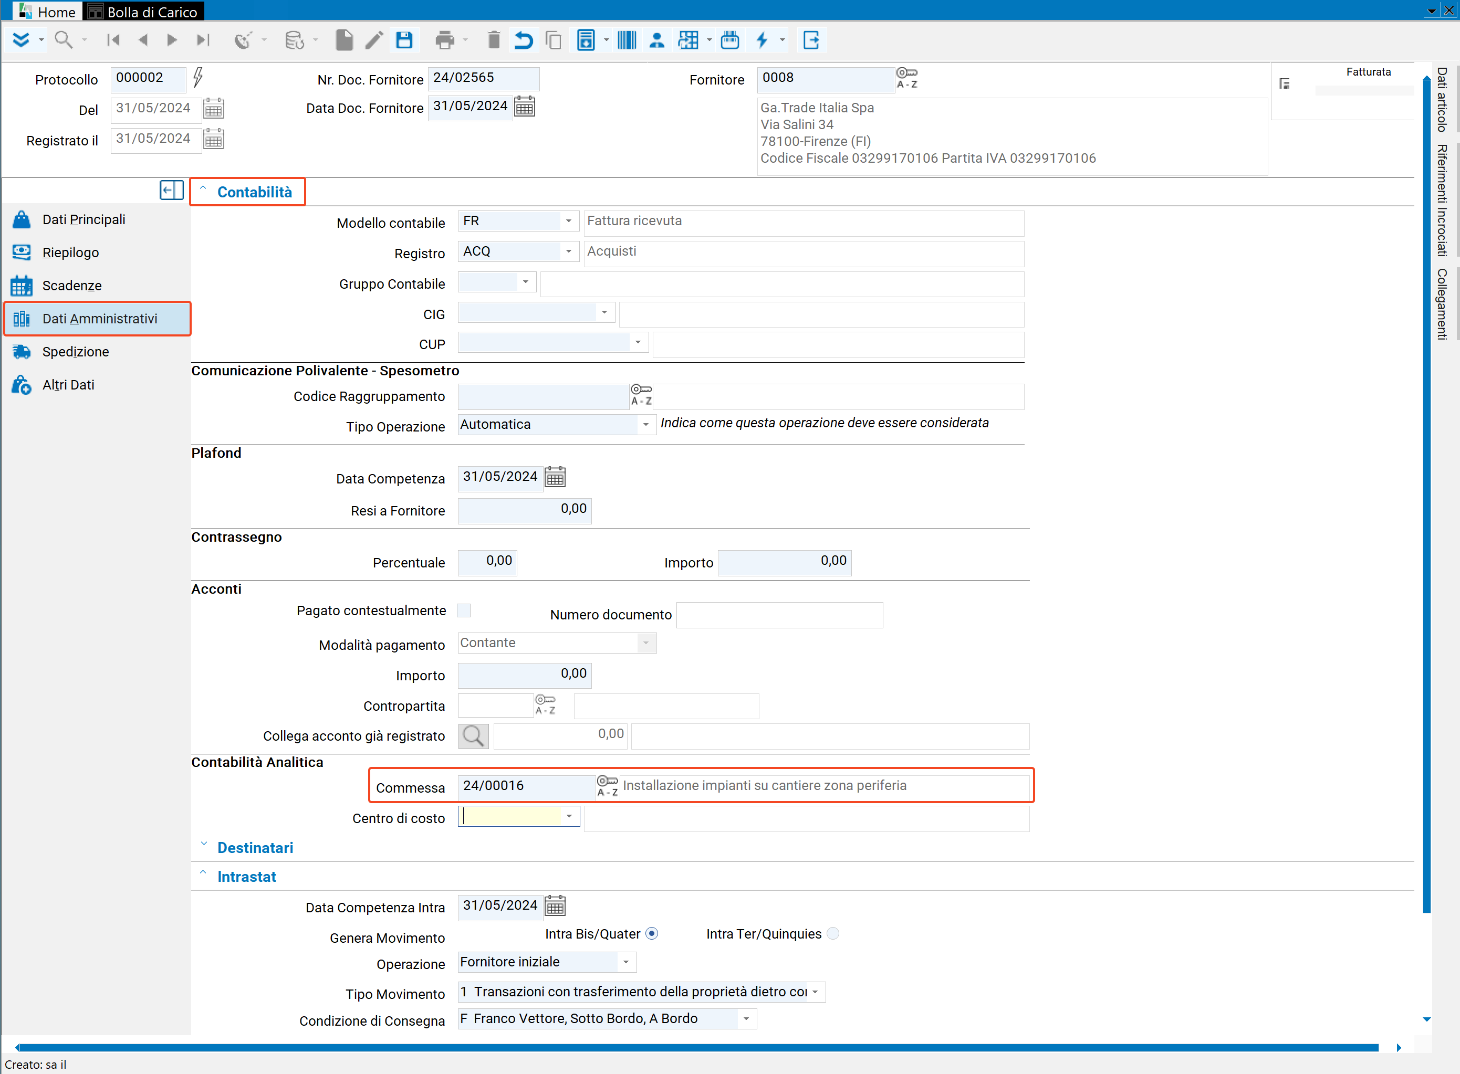Collapse the left sidebar panel icon
The image size is (1460, 1074).
(x=172, y=191)
